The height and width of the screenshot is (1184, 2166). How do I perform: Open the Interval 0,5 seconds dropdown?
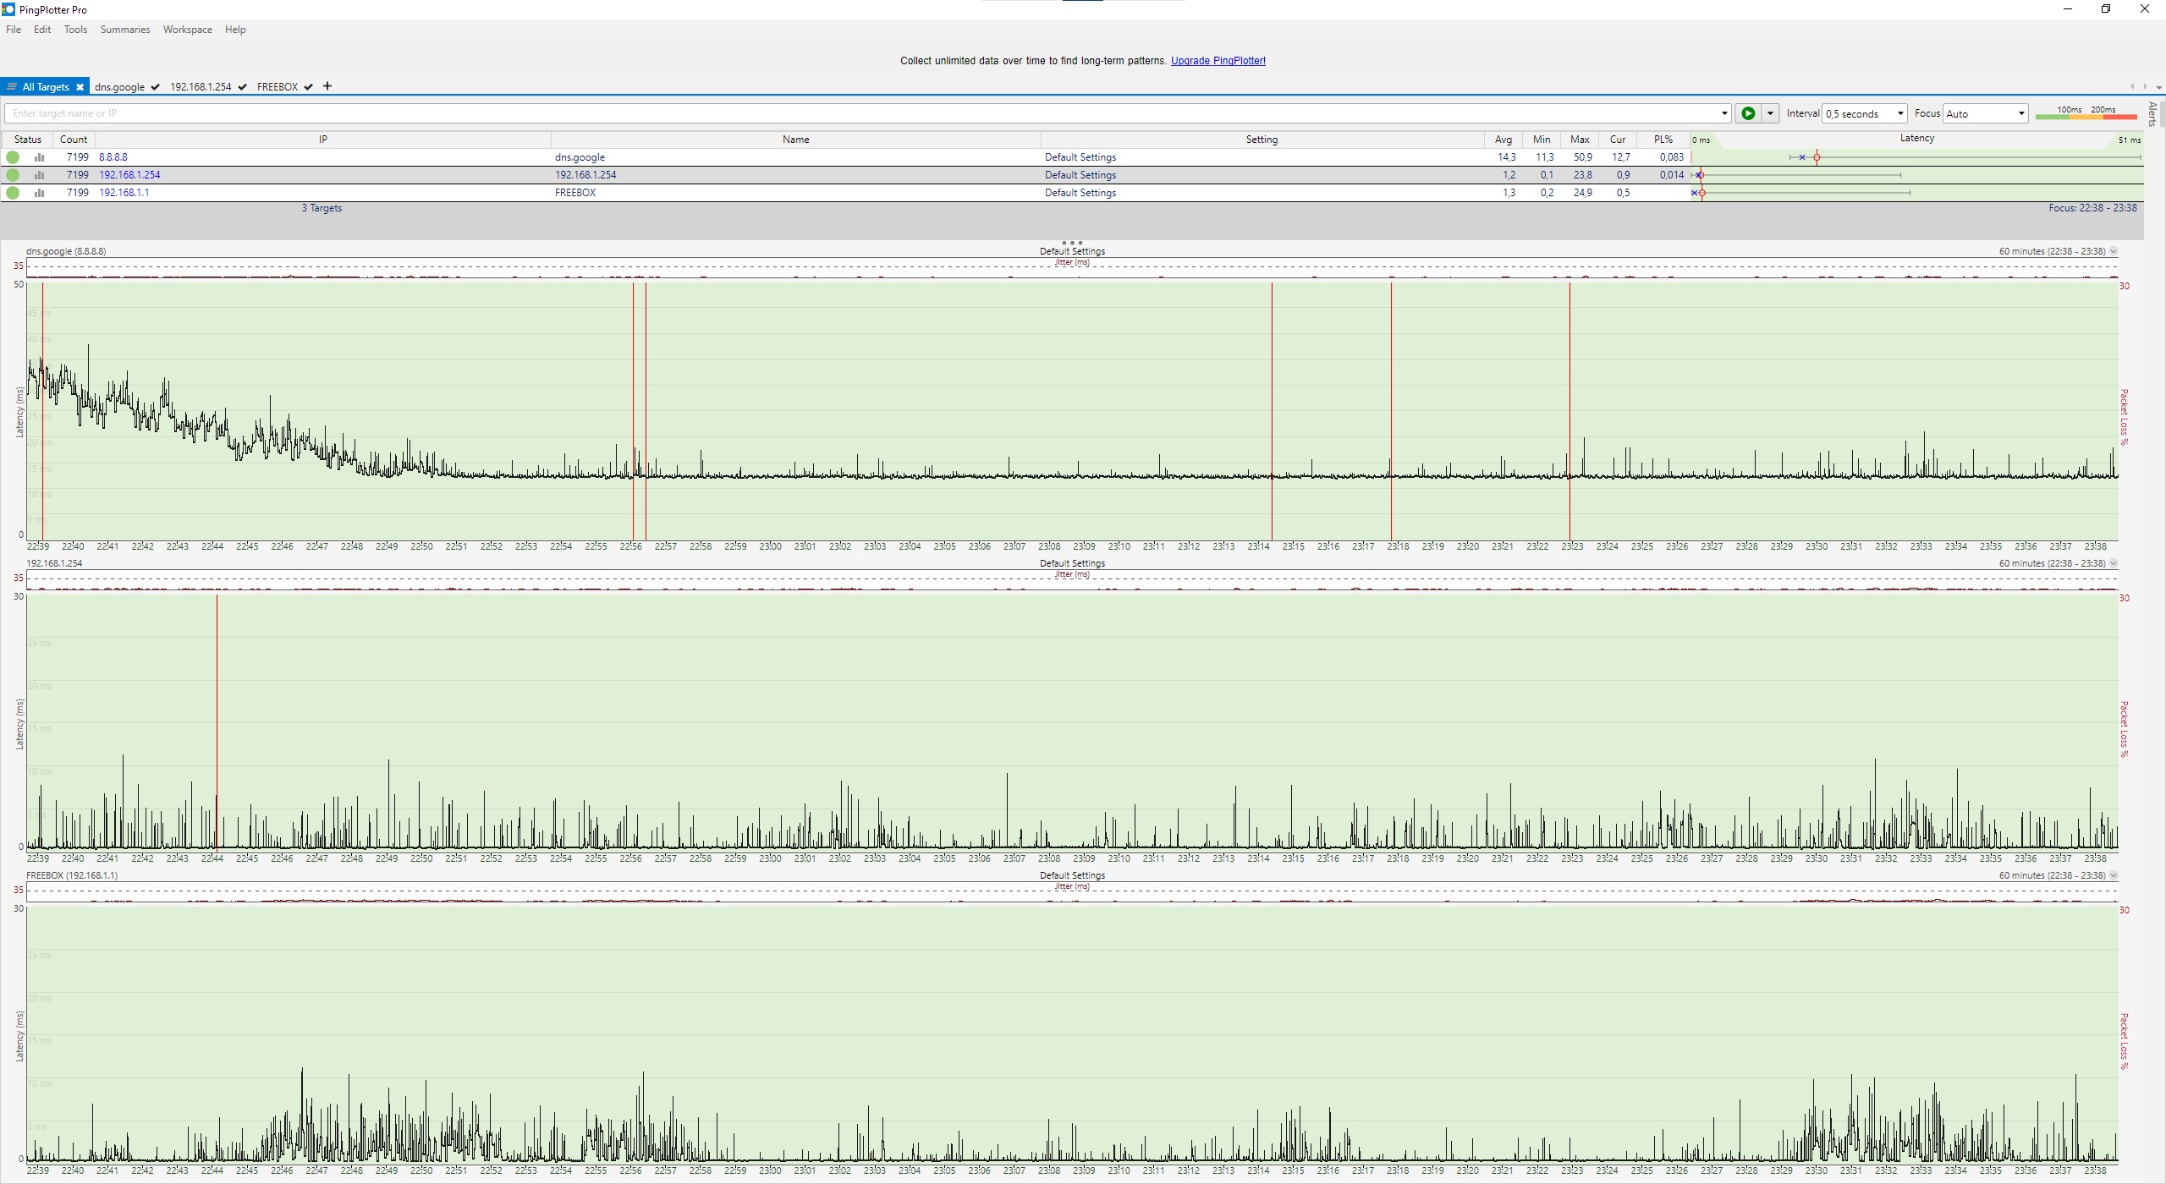(x=1899, y=113)
